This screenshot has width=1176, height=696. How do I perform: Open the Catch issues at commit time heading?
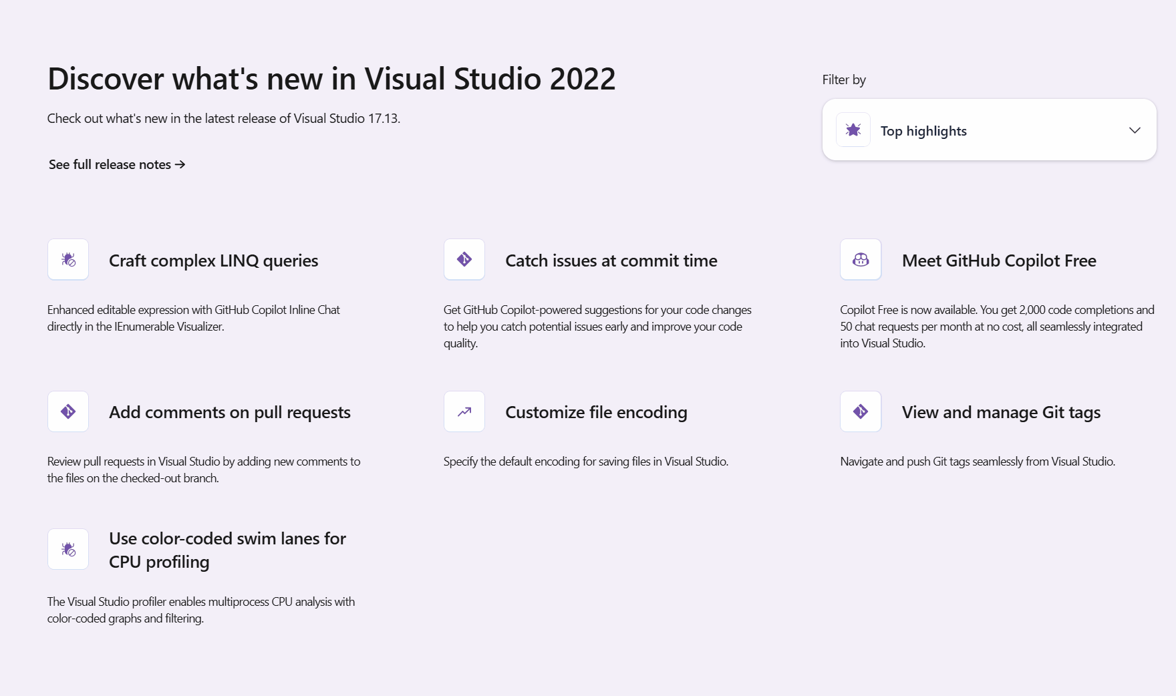[611, 260]
